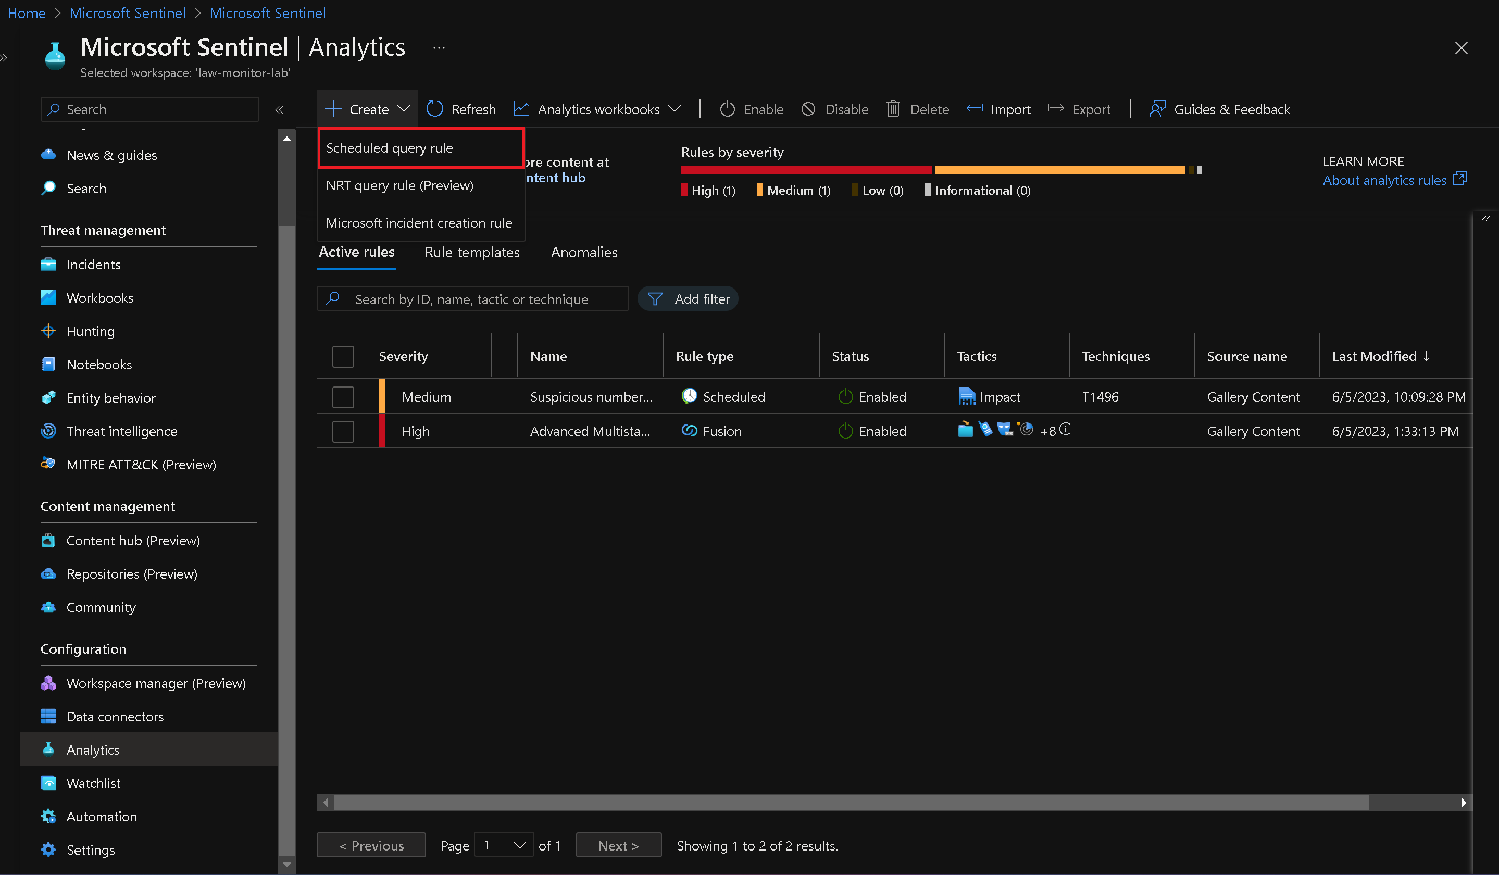Screen dimensions: 1499x875
Task: Focus the rule search by ID field
Action: pos(472,298)
